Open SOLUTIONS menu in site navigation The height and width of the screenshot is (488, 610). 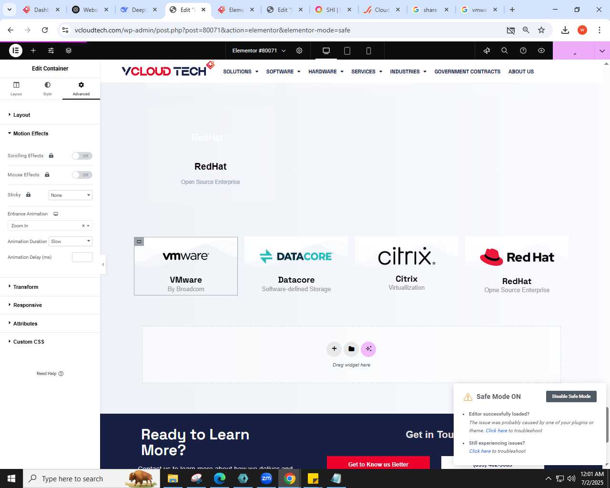coord(241,71)
